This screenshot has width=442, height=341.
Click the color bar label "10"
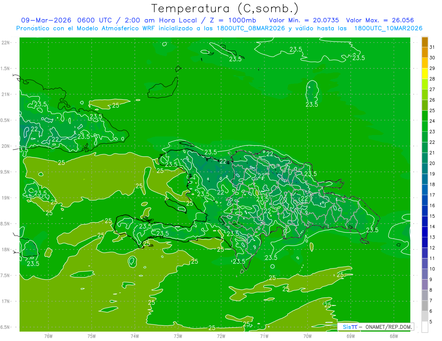pyautogui.click(x=432, y=269)
